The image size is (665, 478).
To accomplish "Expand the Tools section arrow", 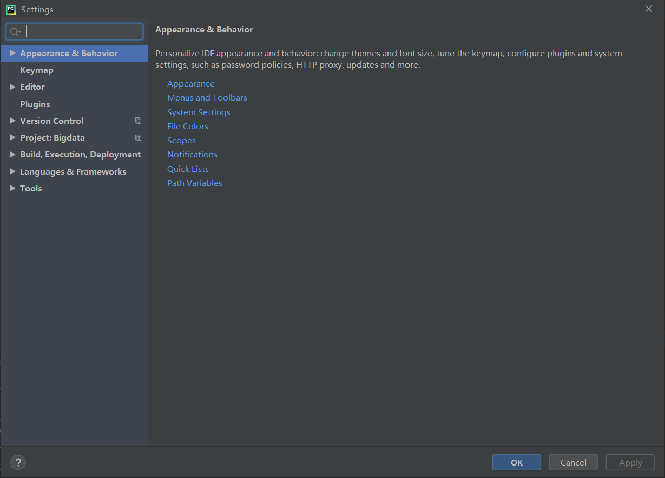I will (12, 188).
